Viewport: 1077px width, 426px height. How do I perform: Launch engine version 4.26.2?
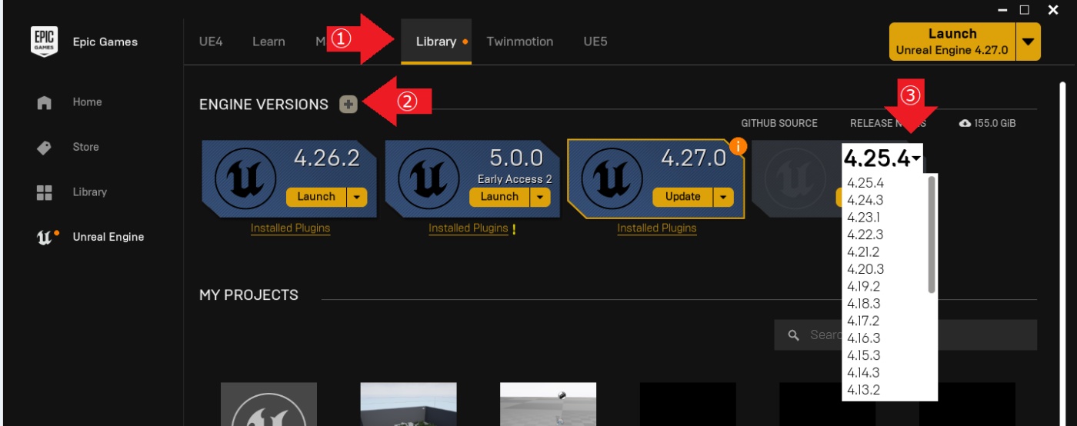(x=316, y=197)
